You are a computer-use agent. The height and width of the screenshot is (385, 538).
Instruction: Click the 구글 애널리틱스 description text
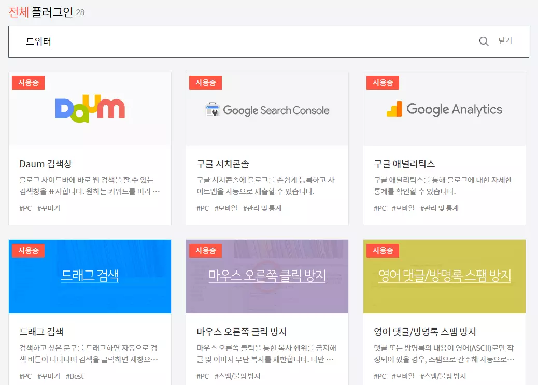[x=443, y=186]
